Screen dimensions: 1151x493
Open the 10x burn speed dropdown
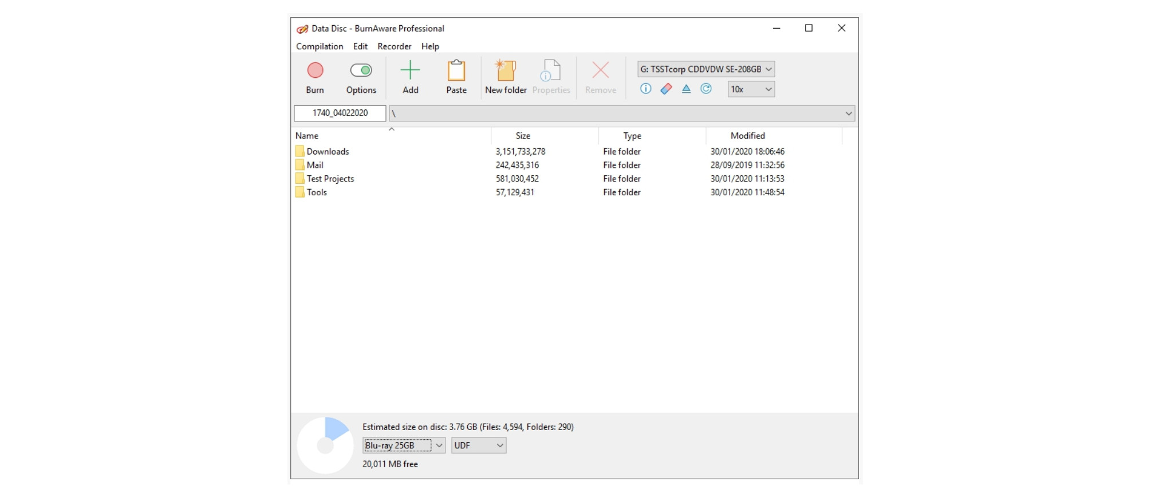(x=751, y=89)
